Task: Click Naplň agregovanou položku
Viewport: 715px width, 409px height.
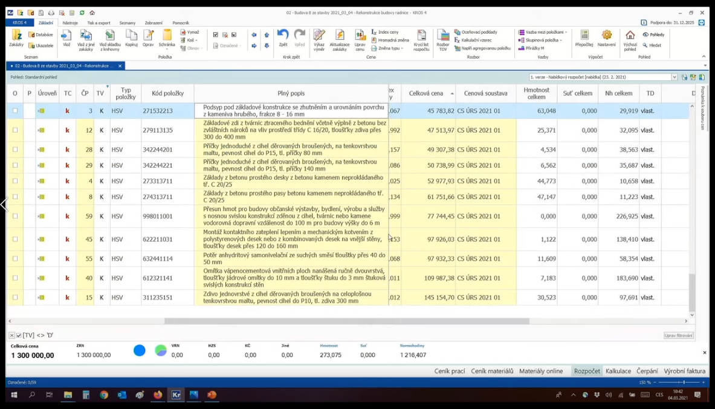Action: 482,48
